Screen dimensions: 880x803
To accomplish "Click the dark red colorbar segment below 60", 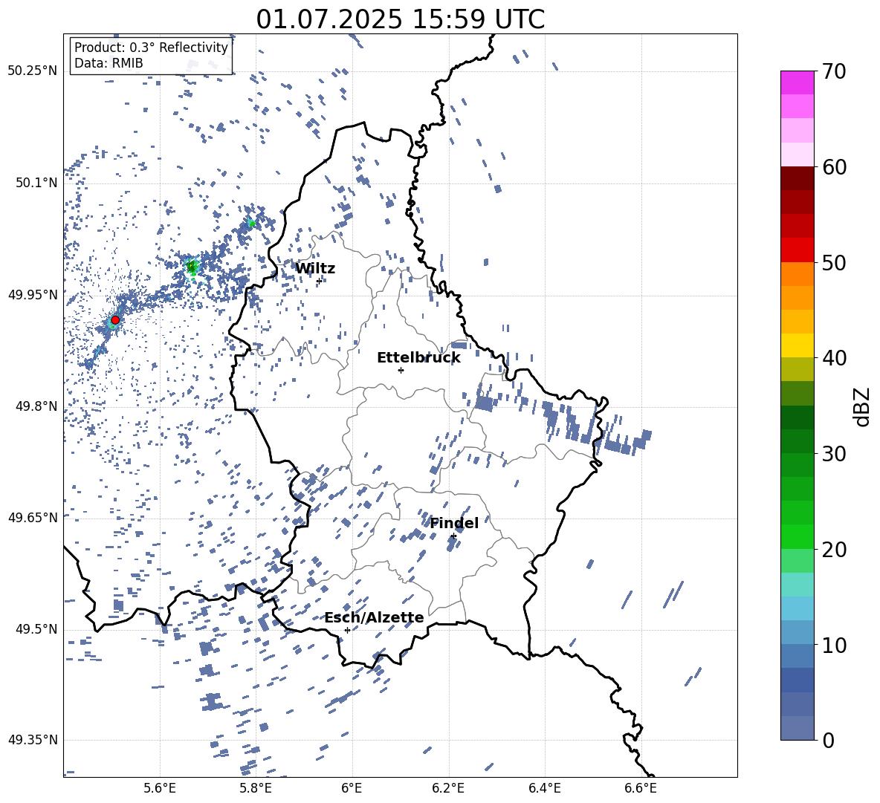I will pyautogui.click(x=797, y=178).
